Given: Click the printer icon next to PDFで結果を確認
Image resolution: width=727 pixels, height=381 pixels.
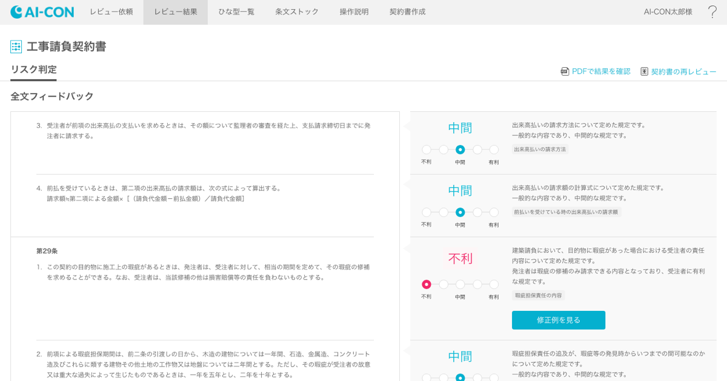Looking at the screenshot, I should tap(565, 71).
